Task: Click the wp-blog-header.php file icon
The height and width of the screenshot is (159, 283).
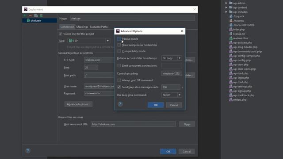Action: click(231, 47)
